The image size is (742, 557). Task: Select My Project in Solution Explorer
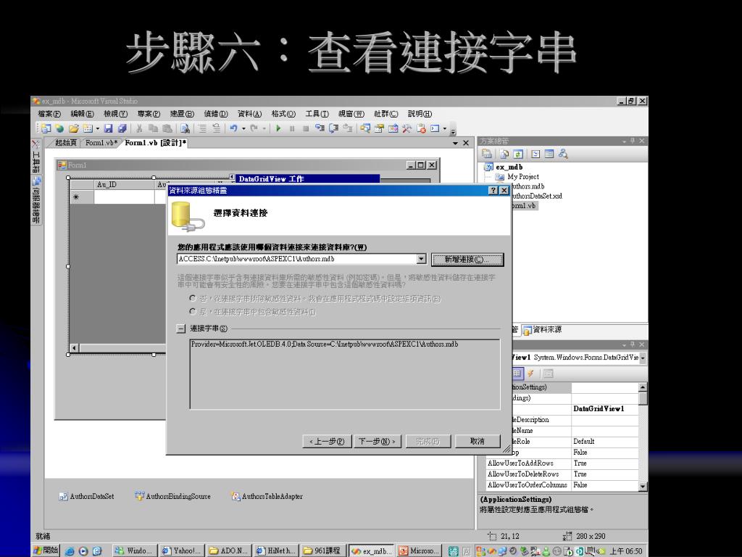pyautogui.click(x=517, y=177)
